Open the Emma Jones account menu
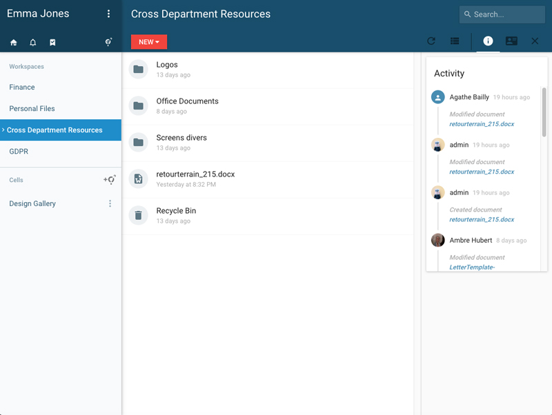This screenshot has width=552, height=415. (x=108, y=13)
